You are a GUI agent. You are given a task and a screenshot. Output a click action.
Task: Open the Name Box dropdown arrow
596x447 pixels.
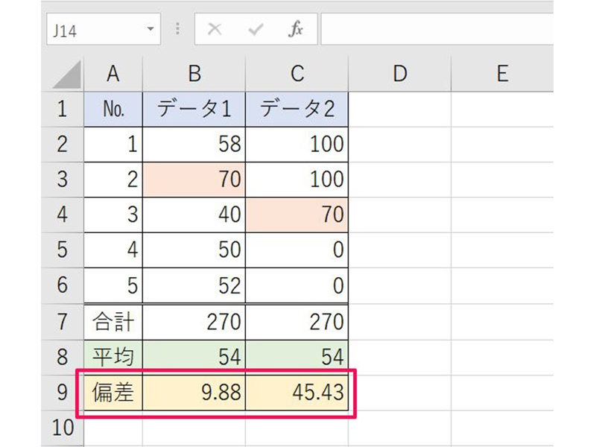pos(150,29)
